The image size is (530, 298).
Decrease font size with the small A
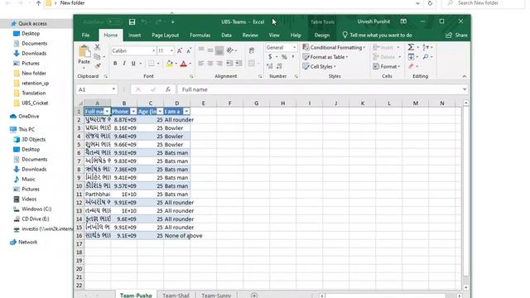tap(189, 50)
